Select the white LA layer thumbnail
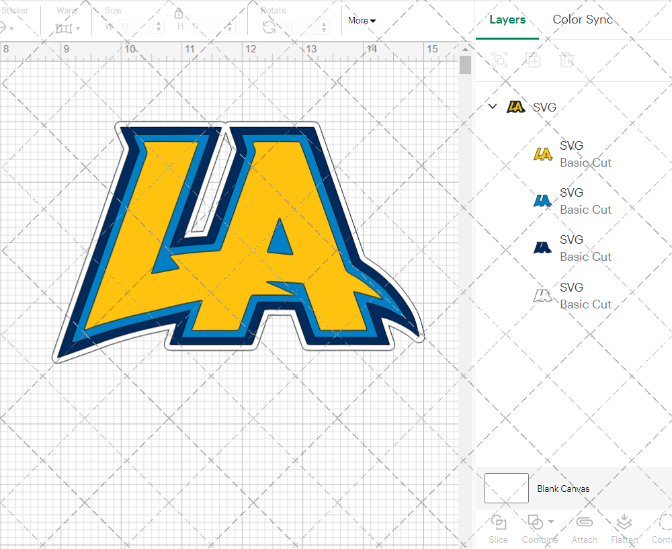This screenshot has width=672, height=549. (x=542, y=295)
